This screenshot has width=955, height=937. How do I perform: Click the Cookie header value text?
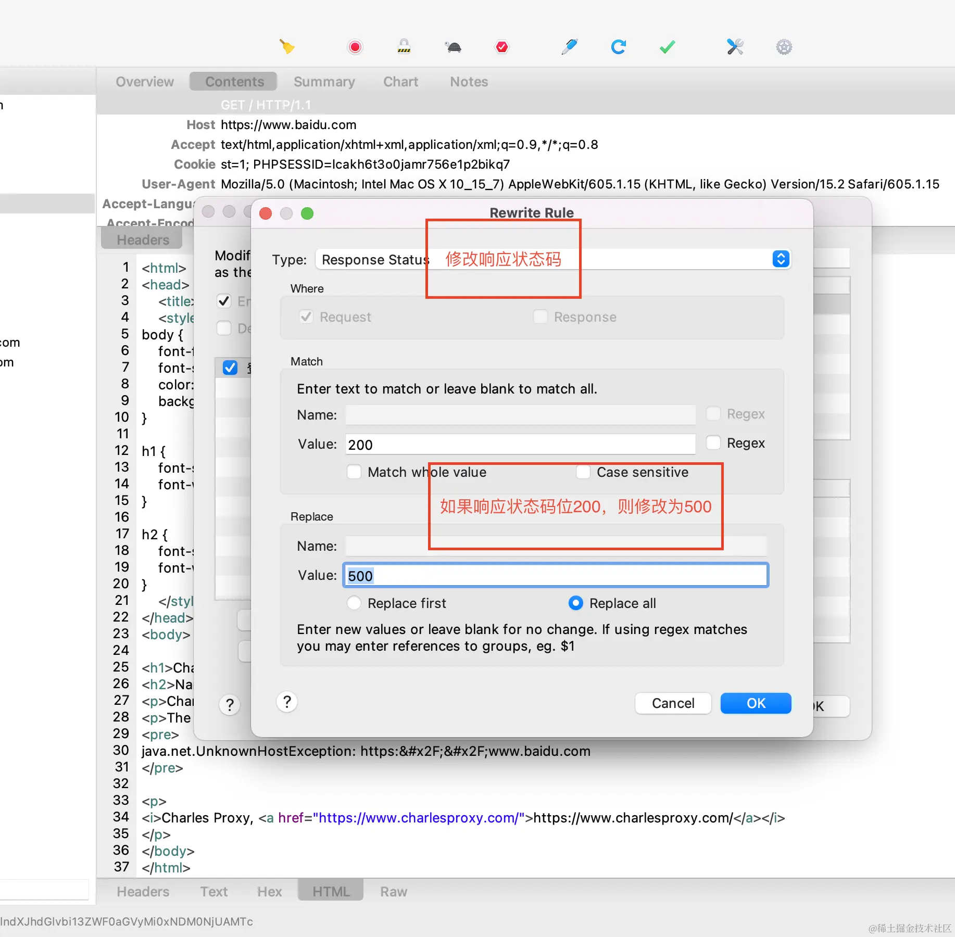point(365,164)
